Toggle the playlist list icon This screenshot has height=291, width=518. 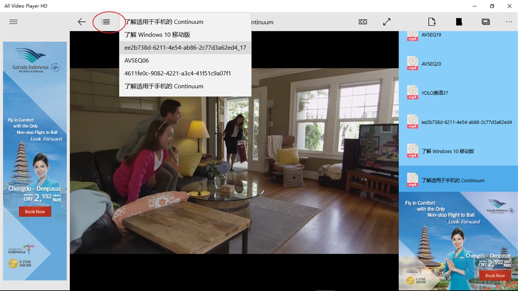tap(106, 22)
